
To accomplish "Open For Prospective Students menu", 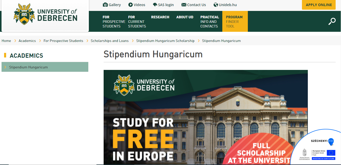I will click(x=114, y=22).
